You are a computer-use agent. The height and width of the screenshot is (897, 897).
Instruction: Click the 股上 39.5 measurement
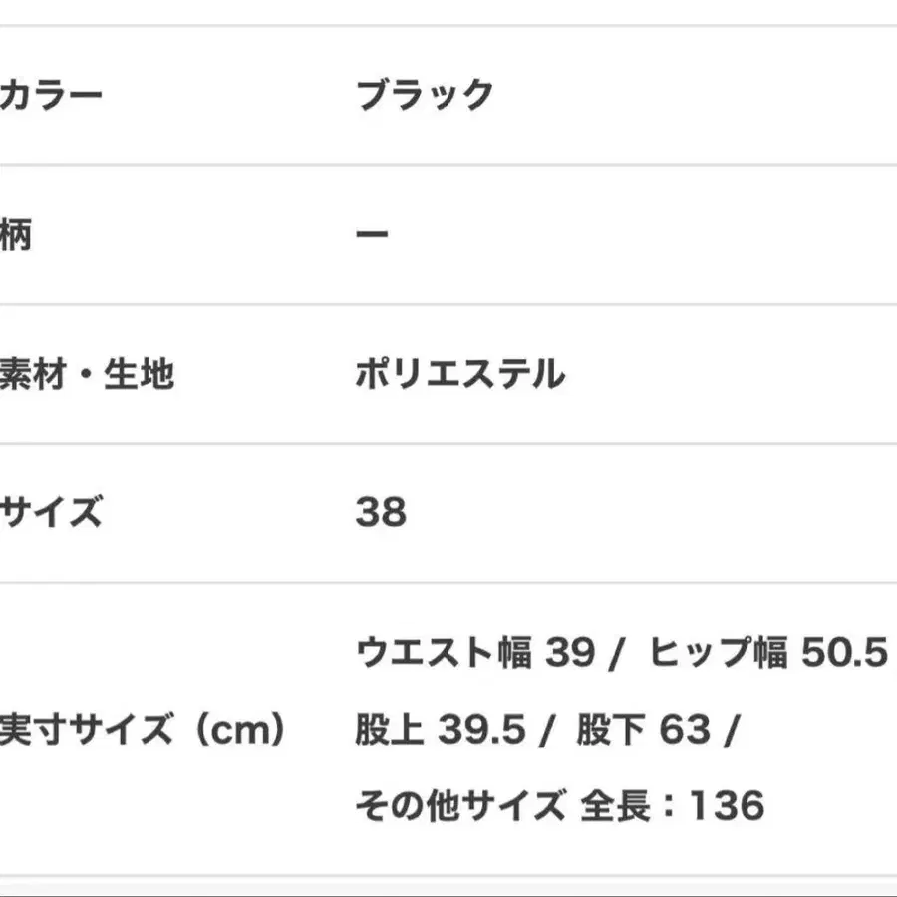pyautogui.click(x=440, y=729)
